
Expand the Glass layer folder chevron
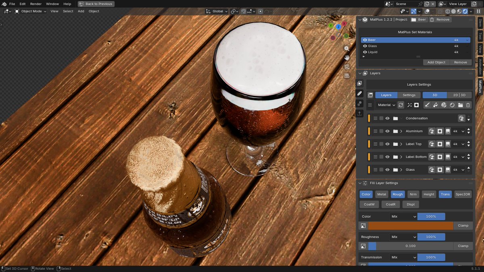[x=401, y=170]
